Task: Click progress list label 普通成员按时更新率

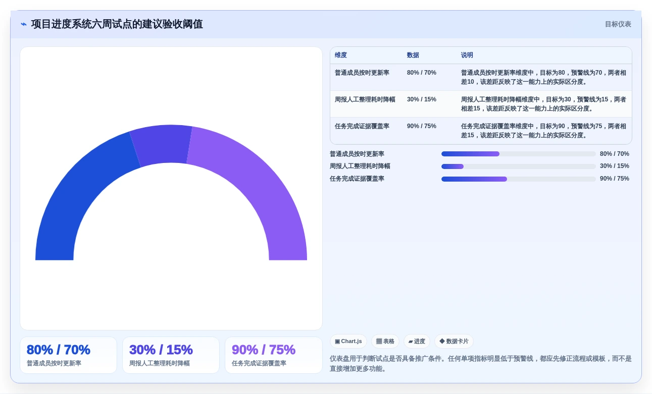Action: pyautogui.click(x=357, y=154)
